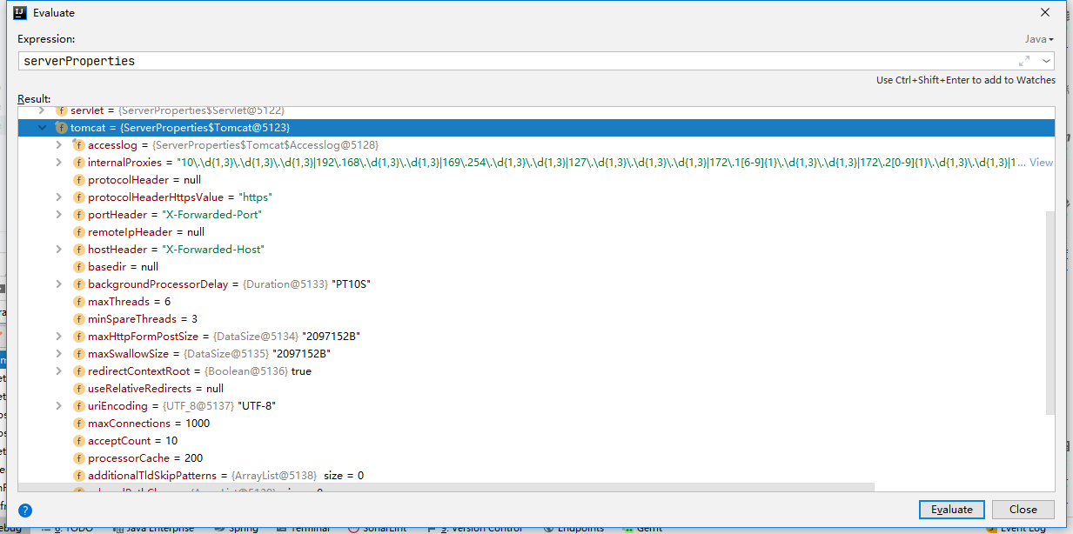The image size is (1073, 534).
Task: Click the field icon beside acceptCount
Action: click(x=78, y=441)
